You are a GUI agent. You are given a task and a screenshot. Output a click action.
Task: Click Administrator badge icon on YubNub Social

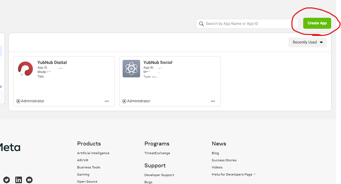[x=124, y=101]
